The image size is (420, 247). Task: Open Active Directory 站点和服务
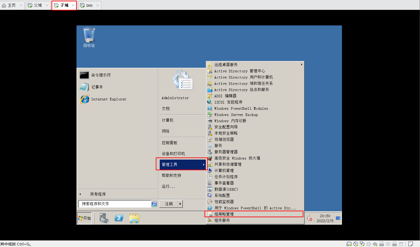coord(255,90)
